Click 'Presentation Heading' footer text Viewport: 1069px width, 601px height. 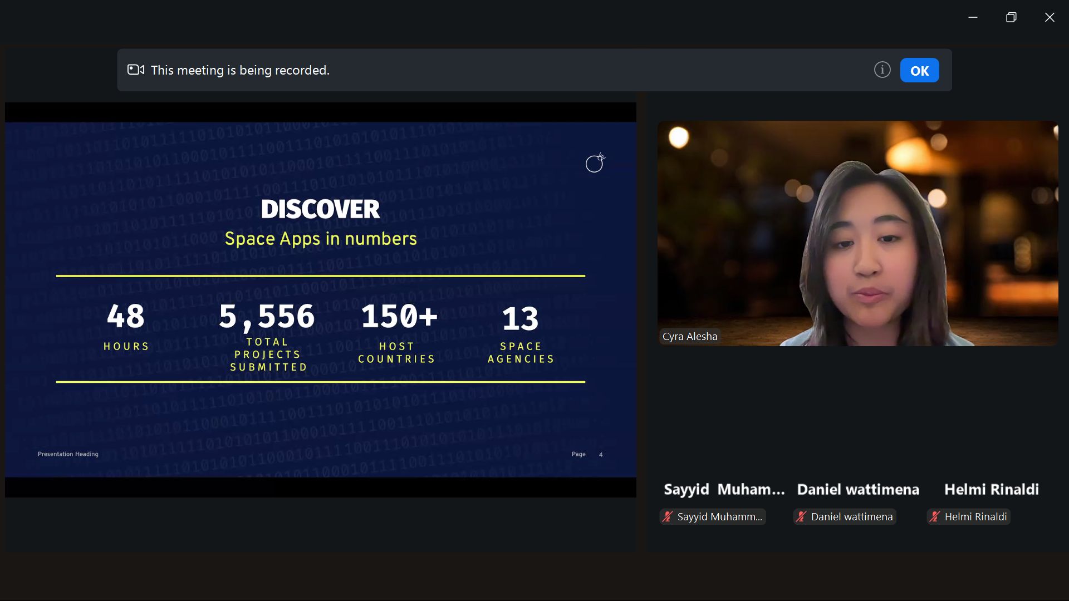pyautogui.click(x=68, y=454)
